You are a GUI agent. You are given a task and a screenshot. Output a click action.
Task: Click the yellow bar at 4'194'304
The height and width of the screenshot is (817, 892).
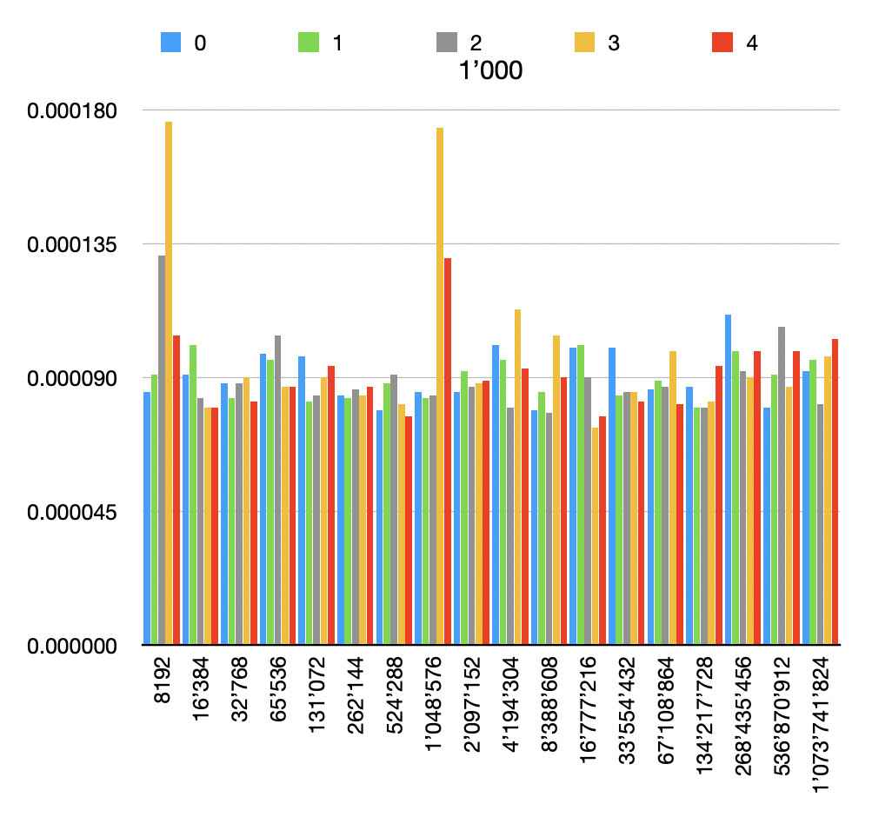(517, 477)
